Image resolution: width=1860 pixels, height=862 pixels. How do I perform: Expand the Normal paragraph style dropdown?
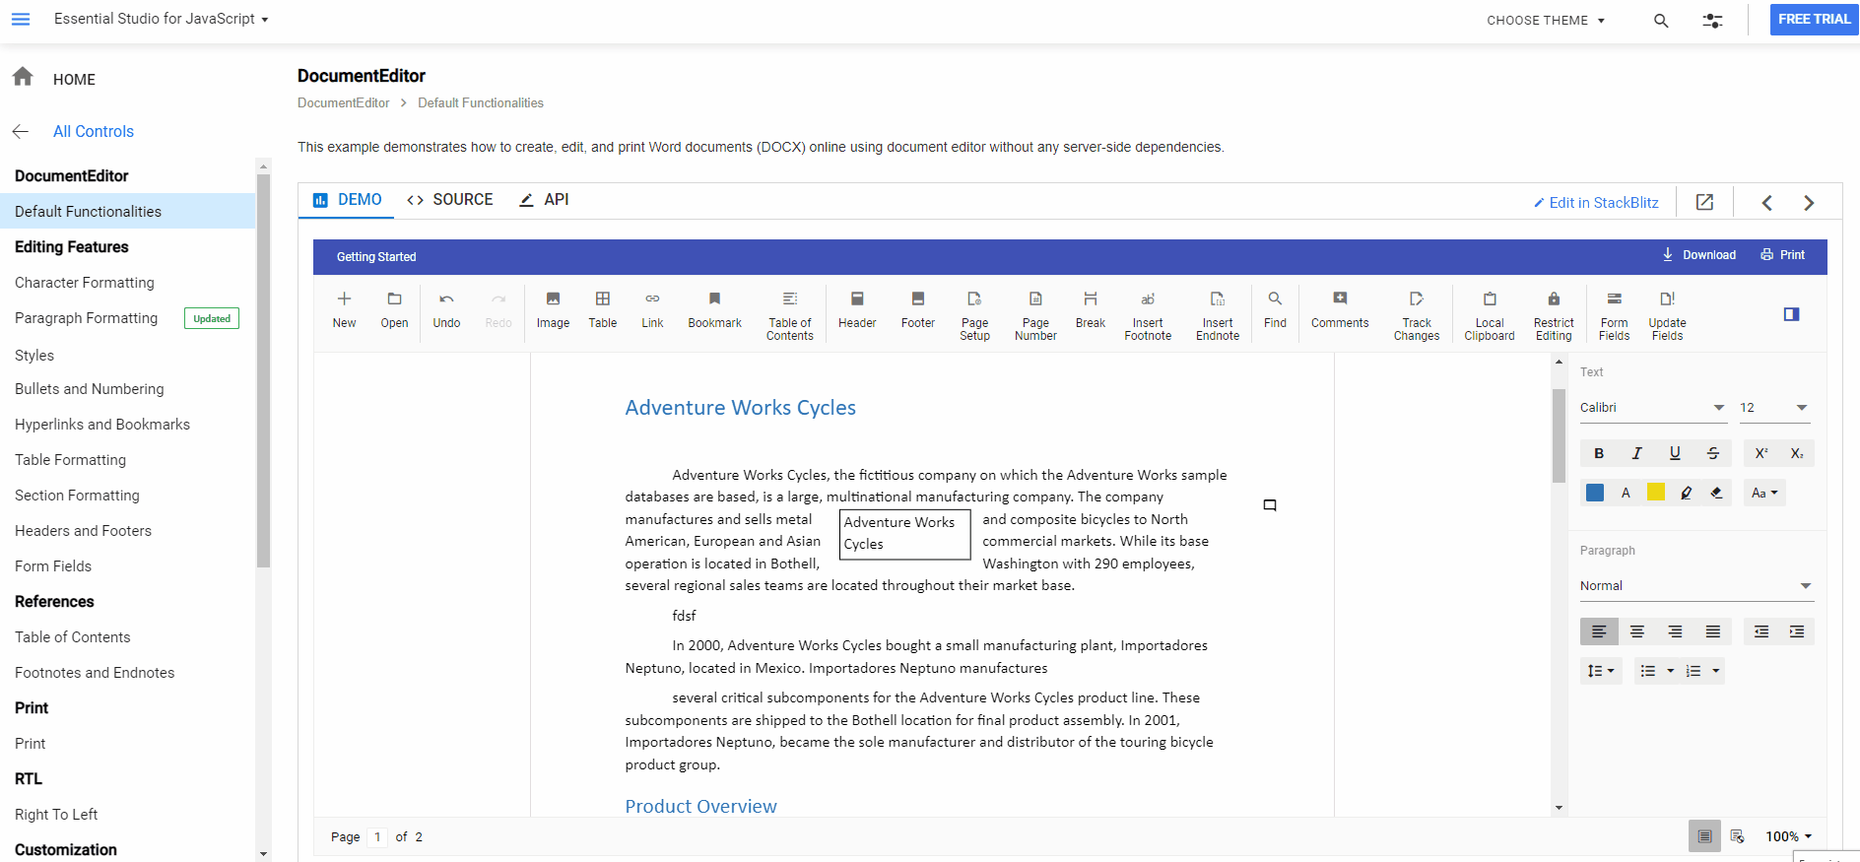(x=1695, y=586)
